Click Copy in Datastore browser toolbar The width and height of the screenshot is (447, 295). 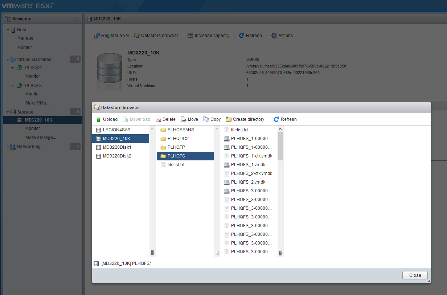pyautogui.click(x=212, y=119)
